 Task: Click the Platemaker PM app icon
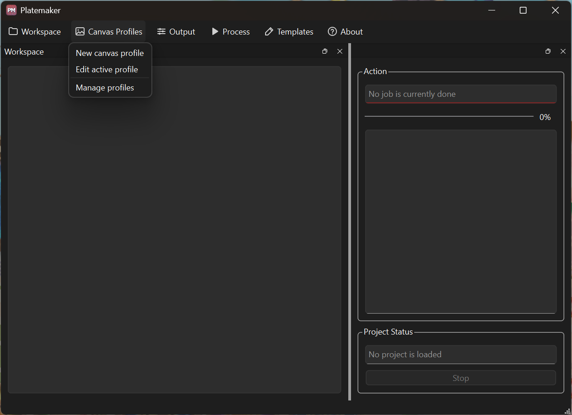pos(11,10)
